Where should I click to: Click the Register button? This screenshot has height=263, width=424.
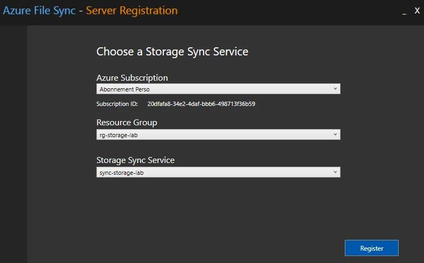pos(372,248)
